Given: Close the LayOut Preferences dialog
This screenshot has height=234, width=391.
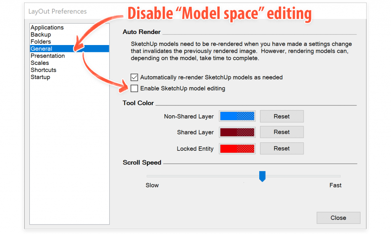Looking at the screenshot, I should [x=338, y=218].
